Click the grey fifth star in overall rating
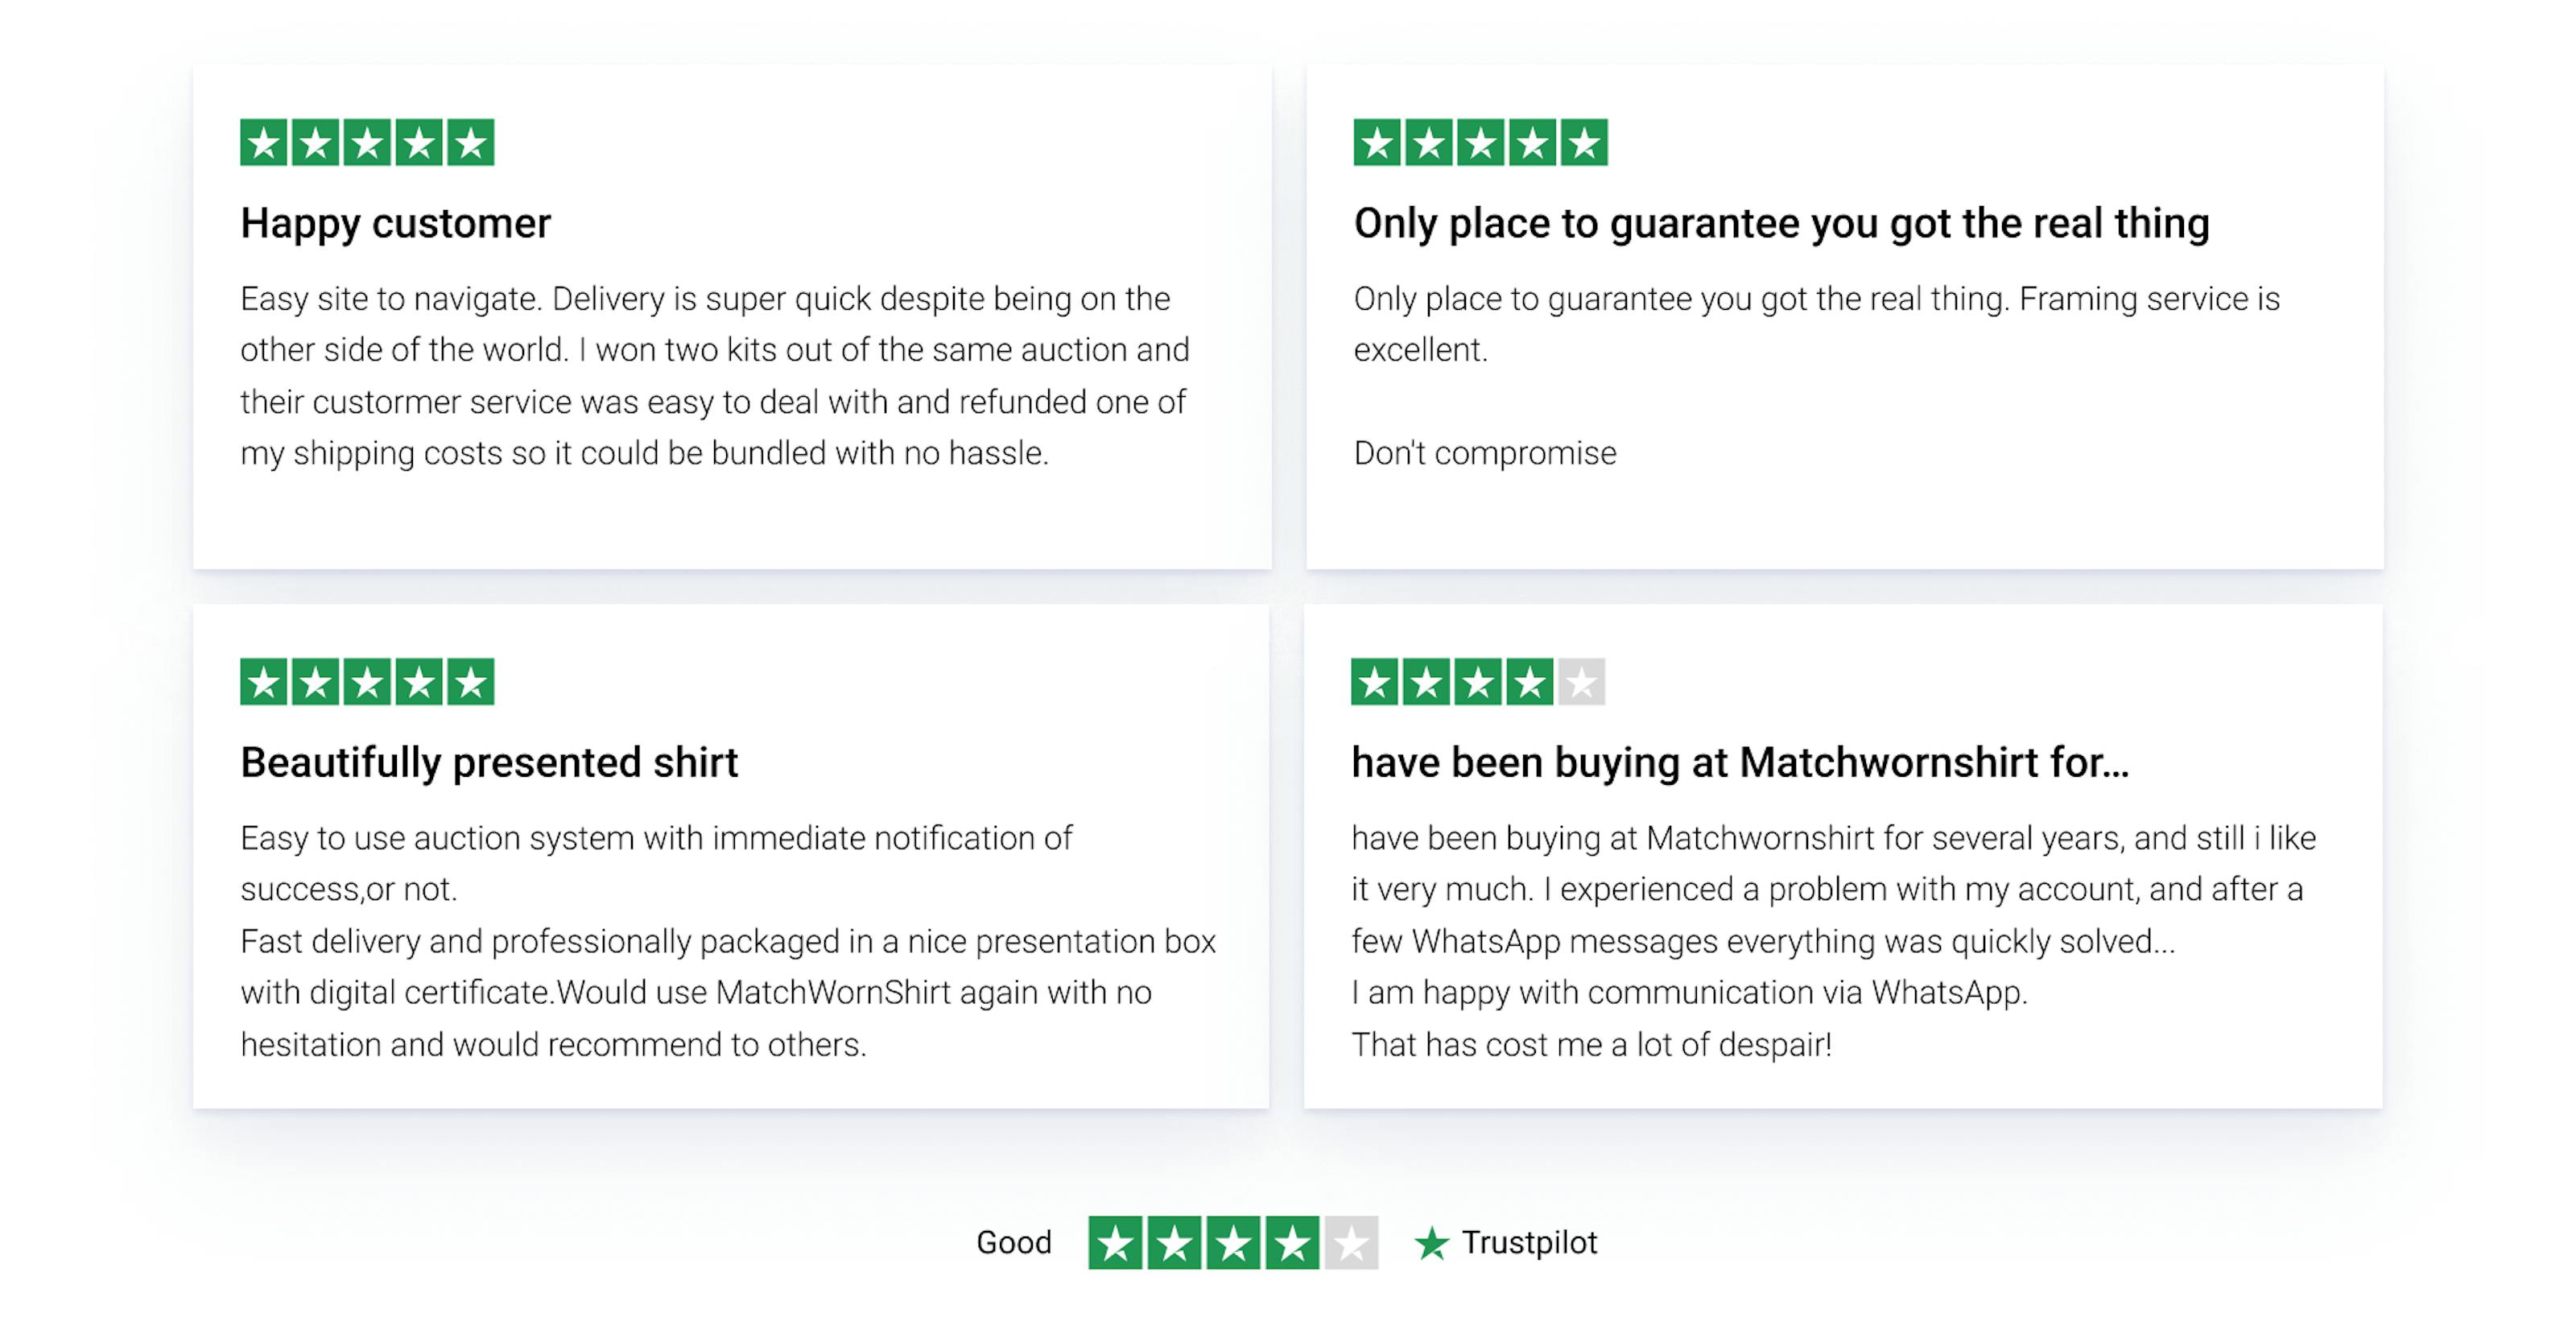The image size is (2576, 1342). [1351, 1243]
